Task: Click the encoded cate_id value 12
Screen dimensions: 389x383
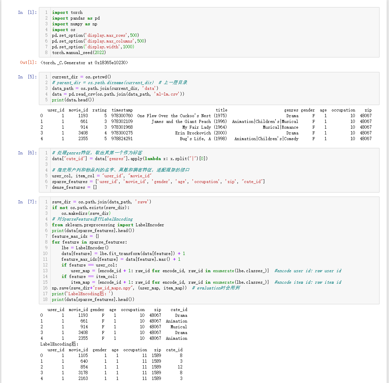Action: click(x=180, y=367)
